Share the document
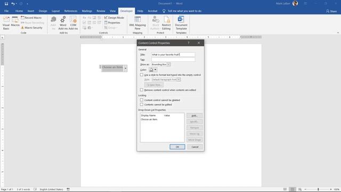 (x=331, y=11)
